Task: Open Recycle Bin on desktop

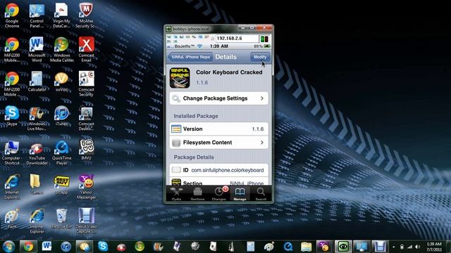Action: coord(61,219)
